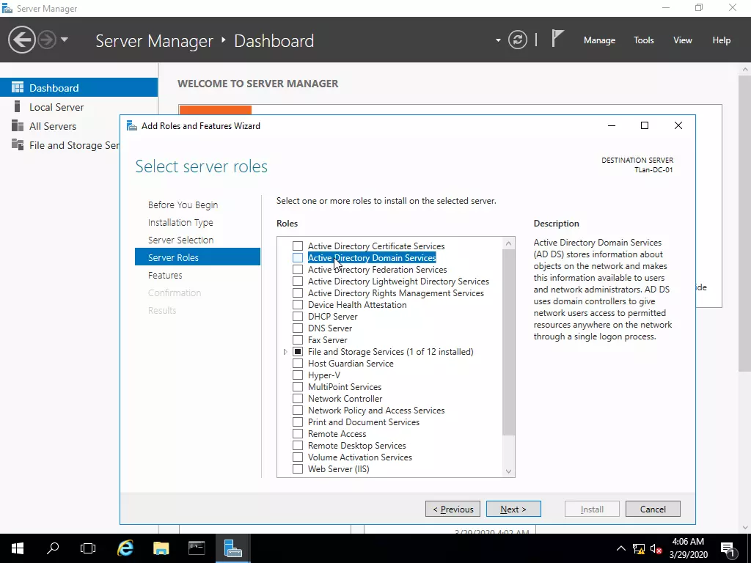Check the Remote Access role
This screenshot has width=751, height=563.
click(298, 434)
